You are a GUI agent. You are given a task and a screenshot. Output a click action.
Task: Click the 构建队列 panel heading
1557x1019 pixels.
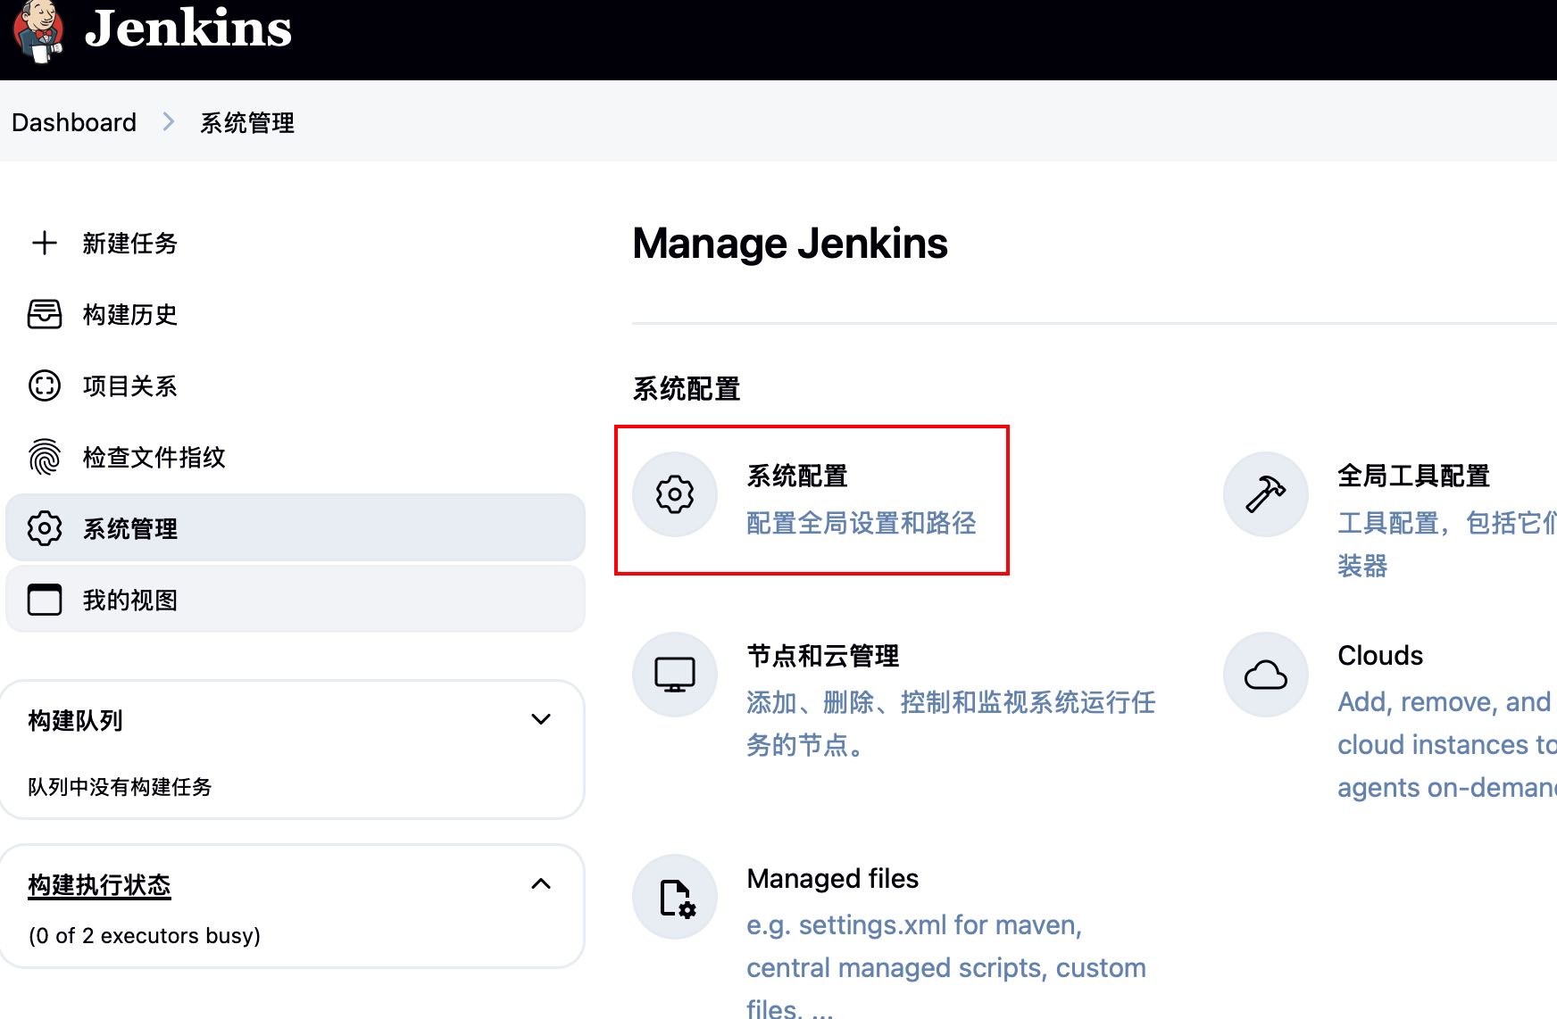click(76, 720)
